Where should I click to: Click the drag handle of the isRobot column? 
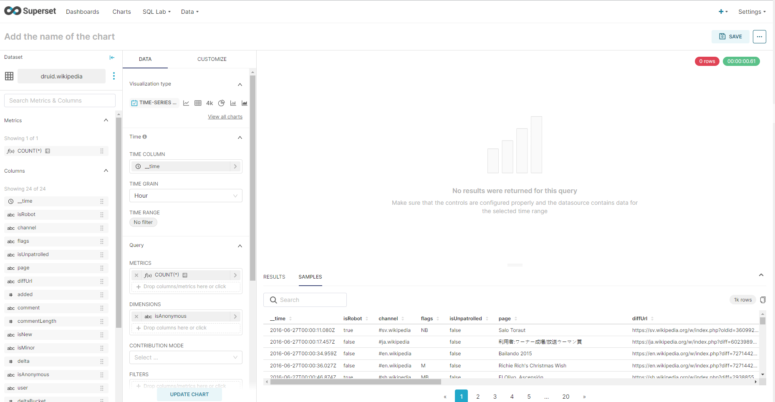pos(102,215)
